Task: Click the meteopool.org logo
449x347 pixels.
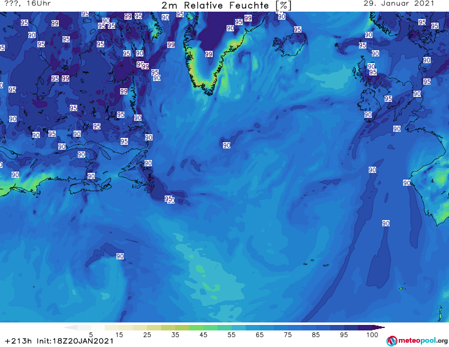Action: (417, 341)
